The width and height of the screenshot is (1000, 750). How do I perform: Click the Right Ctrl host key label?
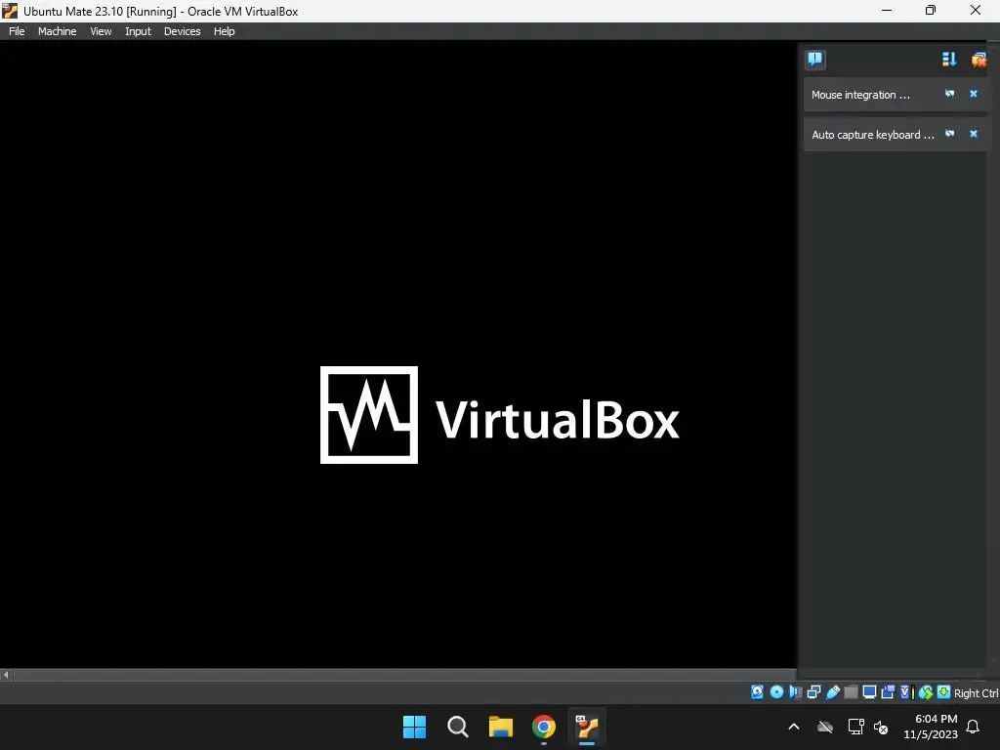point(976,693)
